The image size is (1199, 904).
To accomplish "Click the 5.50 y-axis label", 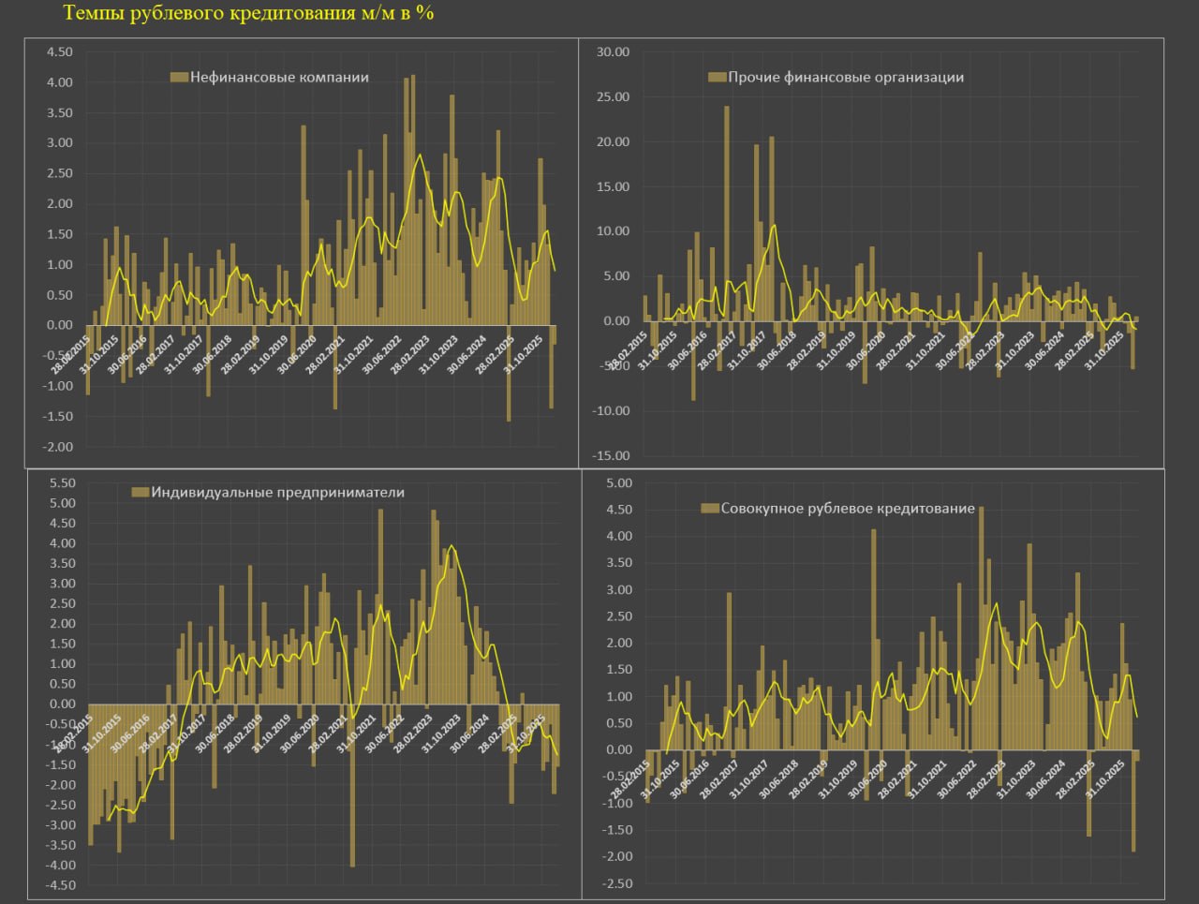I will [x=61, y=483].
